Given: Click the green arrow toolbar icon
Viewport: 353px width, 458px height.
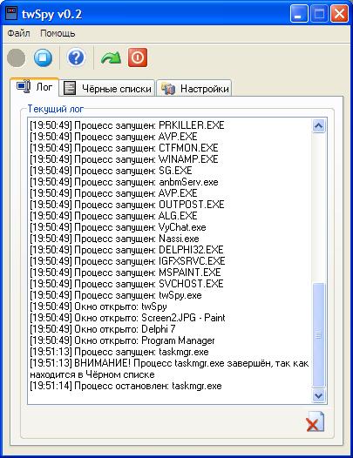Looking at the screenshot, I should [111, 57].
